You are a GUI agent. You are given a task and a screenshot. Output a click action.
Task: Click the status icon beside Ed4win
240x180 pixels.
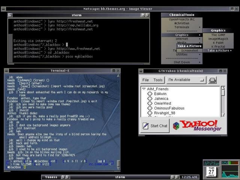pyautogui.click(x=150, y=94)
